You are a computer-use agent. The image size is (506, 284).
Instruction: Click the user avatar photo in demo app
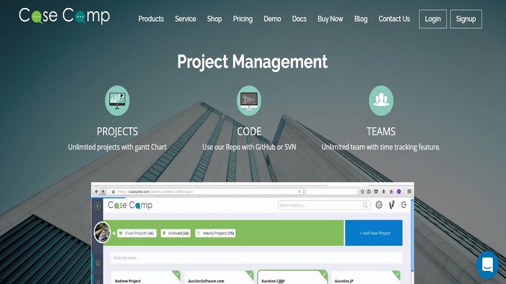tap(102, 232)
